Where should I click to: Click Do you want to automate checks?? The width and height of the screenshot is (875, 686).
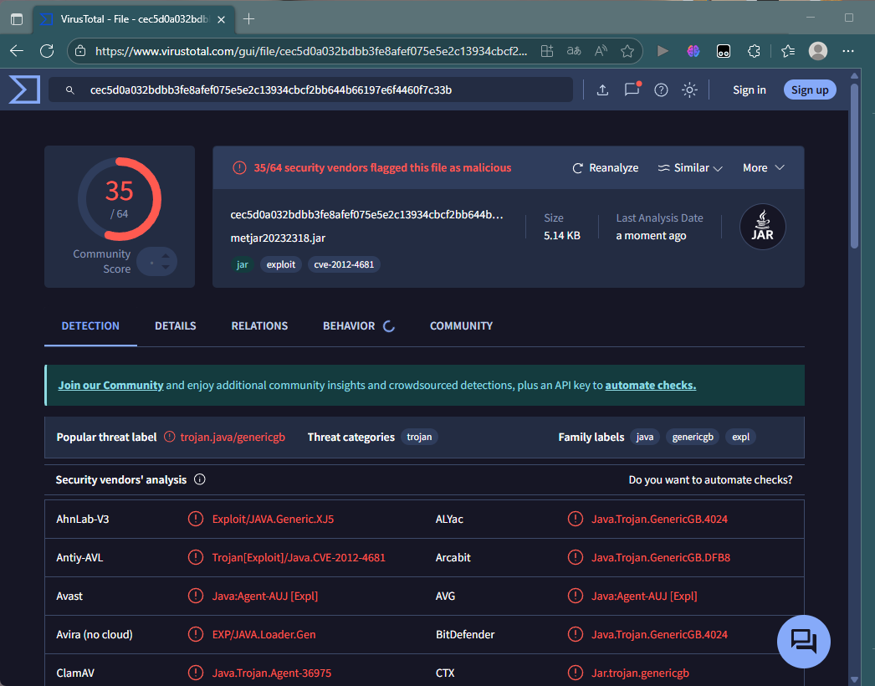click(x=710, y=479)
